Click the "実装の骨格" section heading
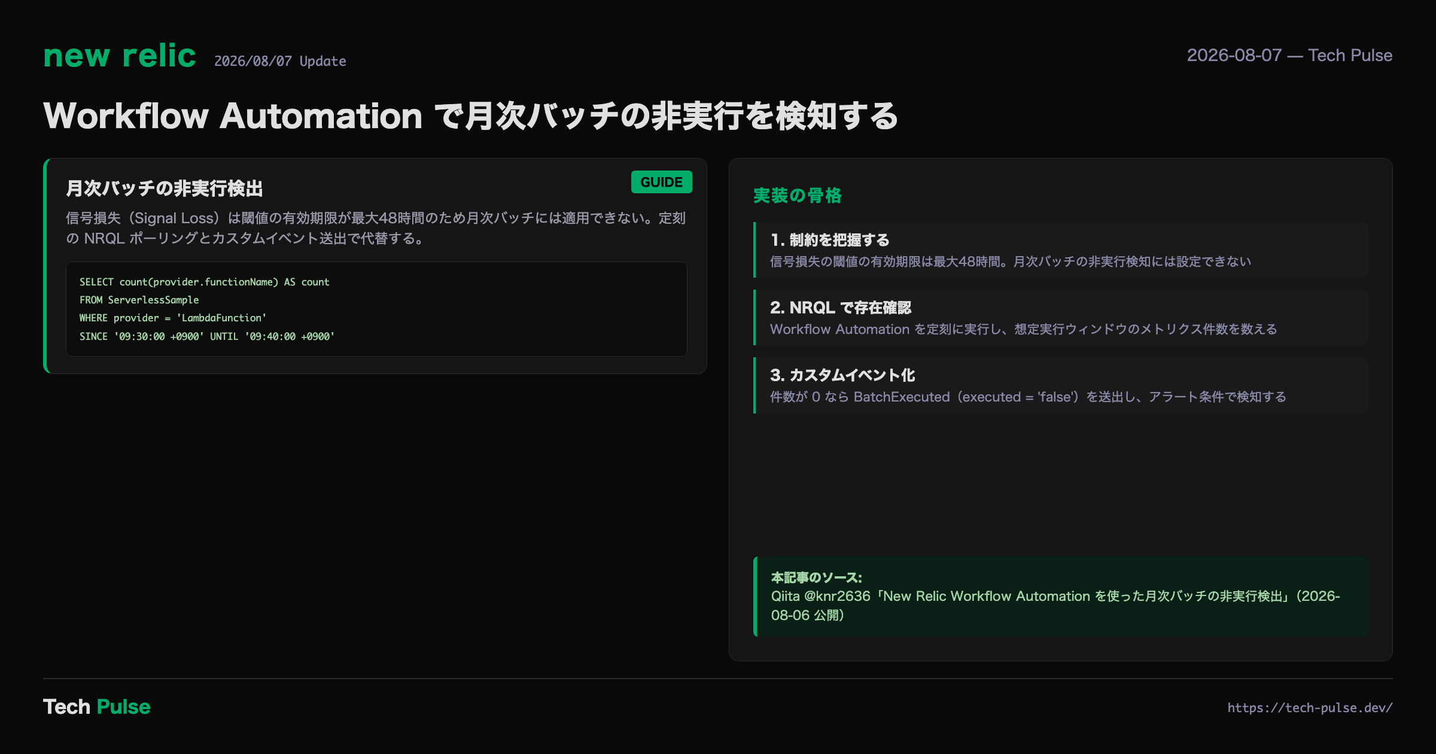1436x754 pixels. pos(798,196)
